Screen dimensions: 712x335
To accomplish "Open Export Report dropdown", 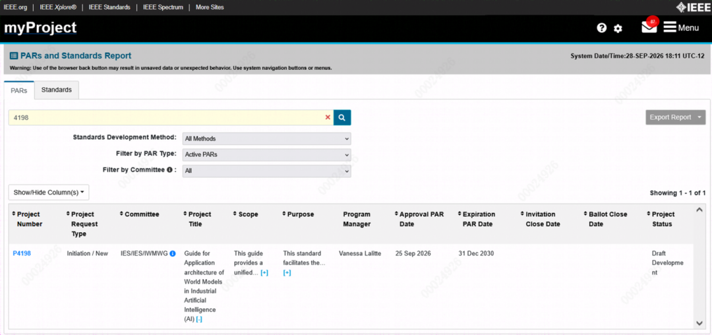I will click(x=675, y=117).
